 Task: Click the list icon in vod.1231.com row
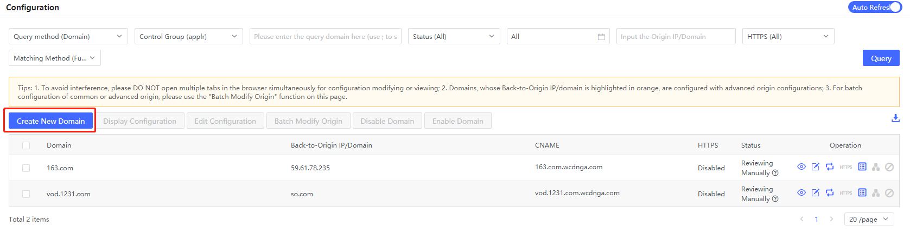tap(862, 193)
